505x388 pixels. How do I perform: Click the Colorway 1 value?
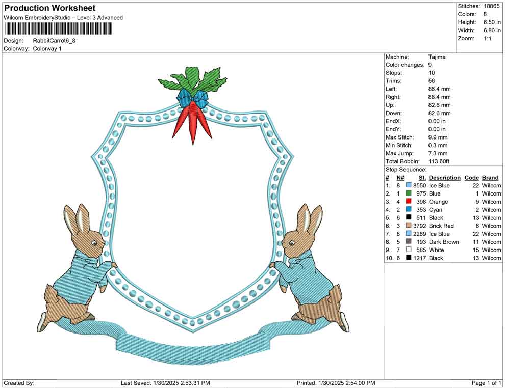(47, 49)
